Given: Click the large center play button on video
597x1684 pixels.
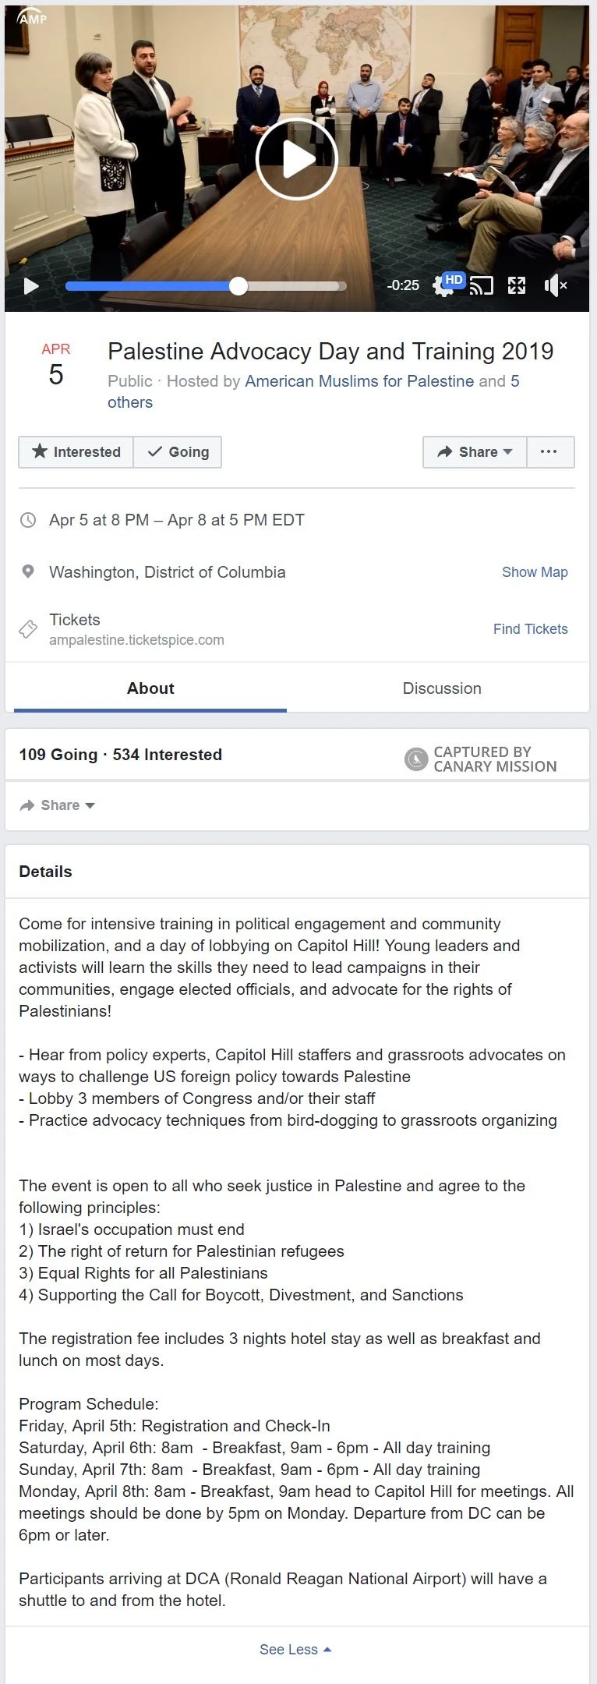Looking at the screenshot, I should 297,159.
